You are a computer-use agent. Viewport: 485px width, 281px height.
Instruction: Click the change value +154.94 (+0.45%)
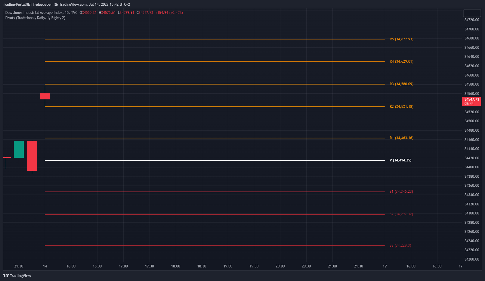[169, 13]
